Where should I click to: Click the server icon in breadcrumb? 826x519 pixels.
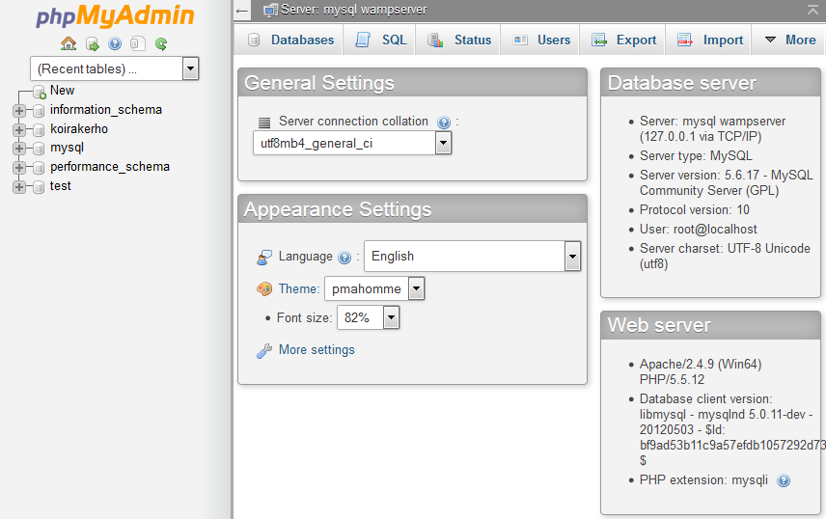pyautogui.click(x=271, y=10)
